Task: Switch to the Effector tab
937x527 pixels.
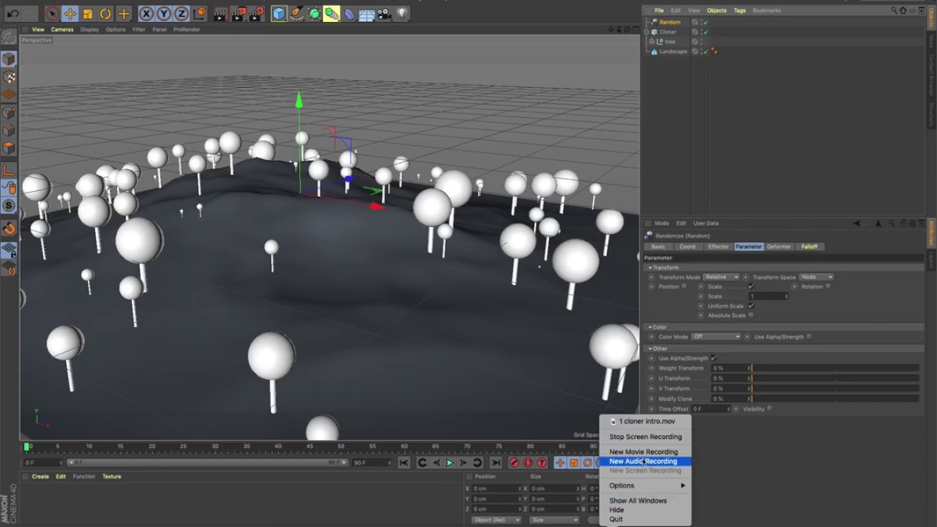Action: (718, 247)
